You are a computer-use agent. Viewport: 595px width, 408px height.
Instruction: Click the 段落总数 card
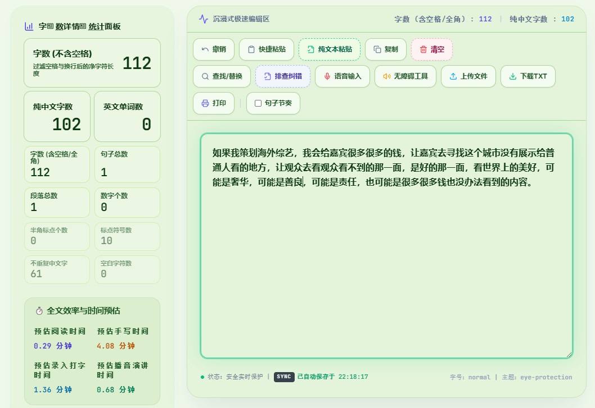(x=57, y=203)
